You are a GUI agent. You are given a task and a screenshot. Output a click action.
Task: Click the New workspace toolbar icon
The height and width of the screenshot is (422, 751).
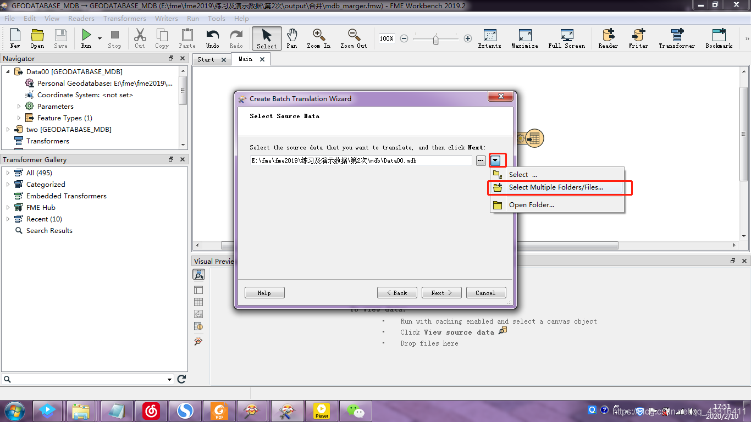coord(15,38)
